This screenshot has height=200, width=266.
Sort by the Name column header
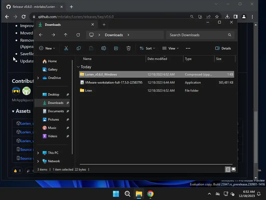point(87,59)
